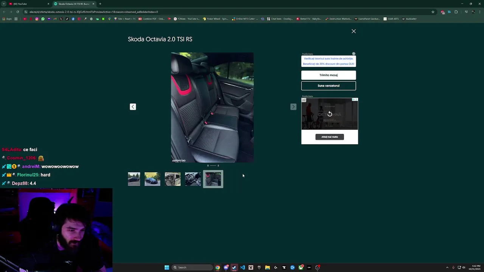Open the ad info icon above banner
The height and width of the screenshot is (272, 484).
[x=354, y=54]
